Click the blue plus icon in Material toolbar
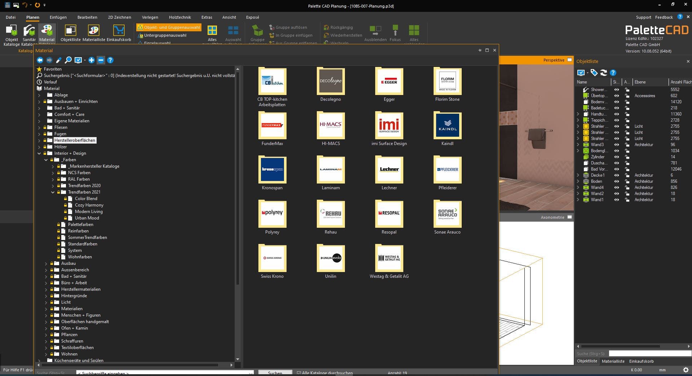 (92, 60)
